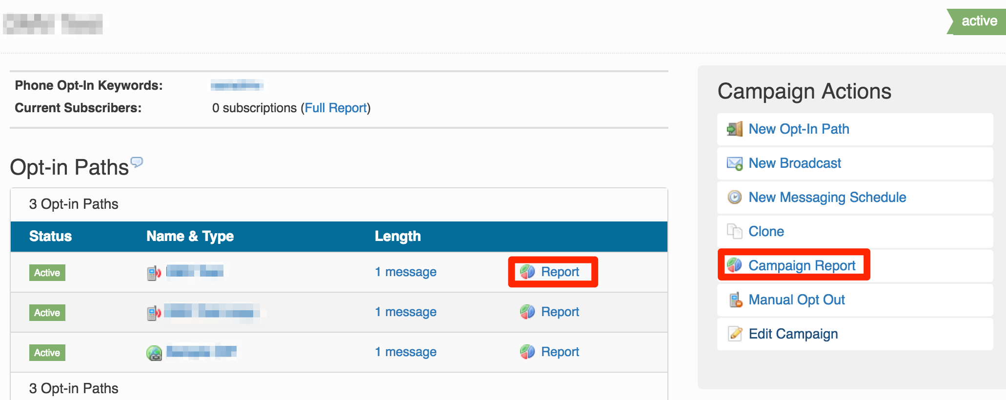Open the third opt-in path name link

pyautogui.click(x=201, y=352)
